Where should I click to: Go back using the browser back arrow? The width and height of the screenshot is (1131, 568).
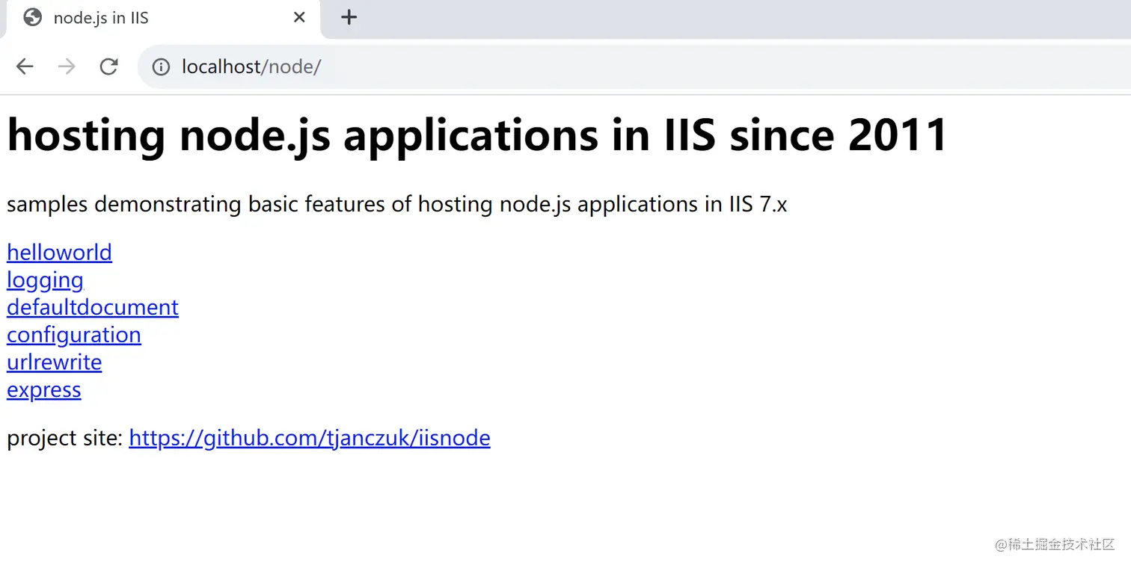point(25,67)
